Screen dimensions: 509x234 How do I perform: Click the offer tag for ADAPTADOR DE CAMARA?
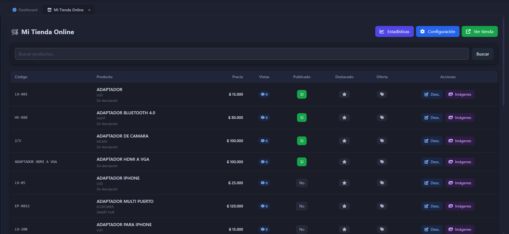click(x=382, y=141)
